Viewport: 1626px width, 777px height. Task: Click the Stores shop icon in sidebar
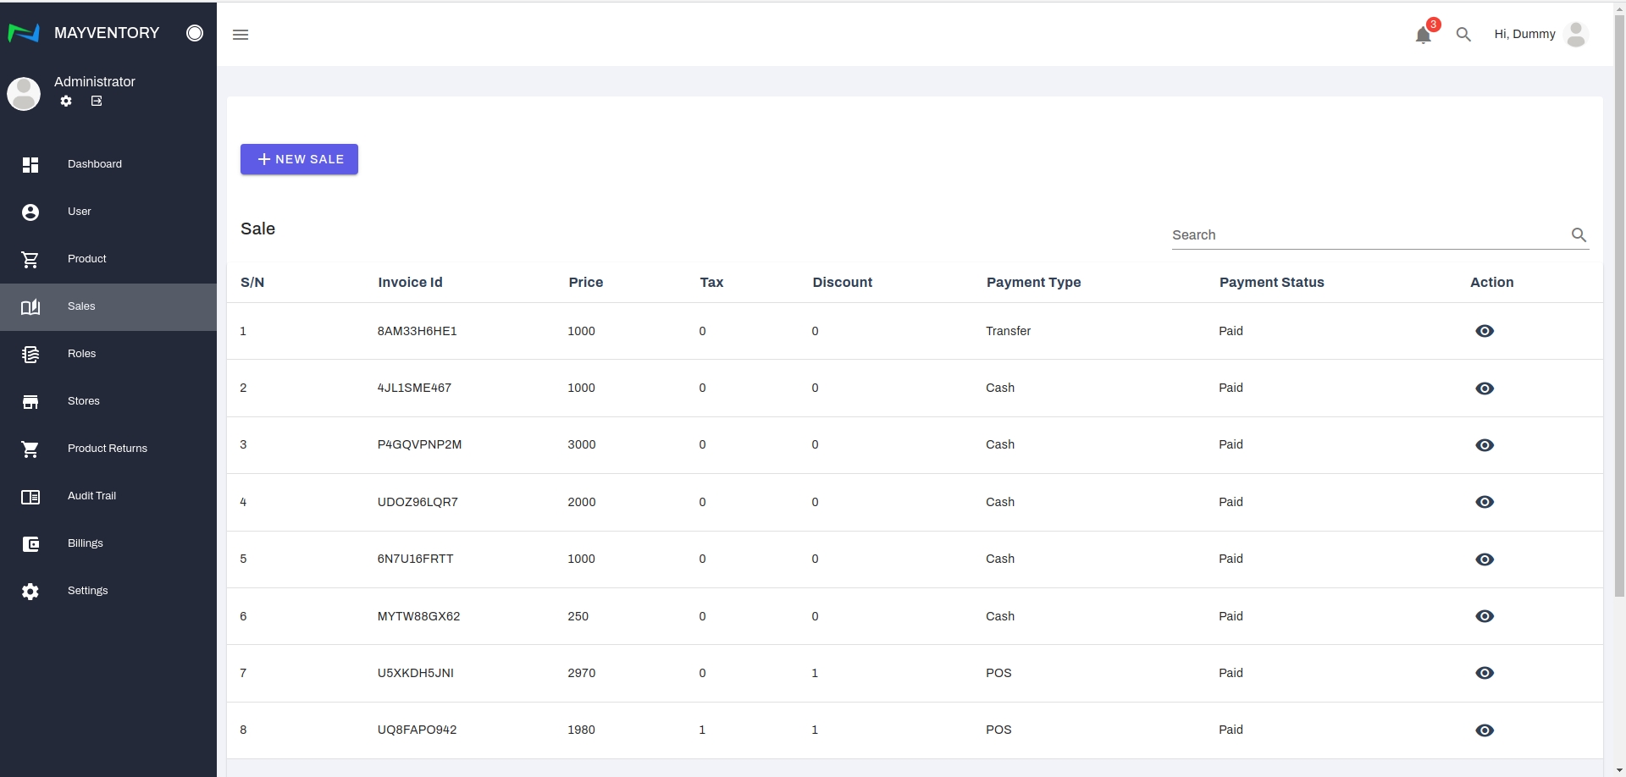coord(30,401)
